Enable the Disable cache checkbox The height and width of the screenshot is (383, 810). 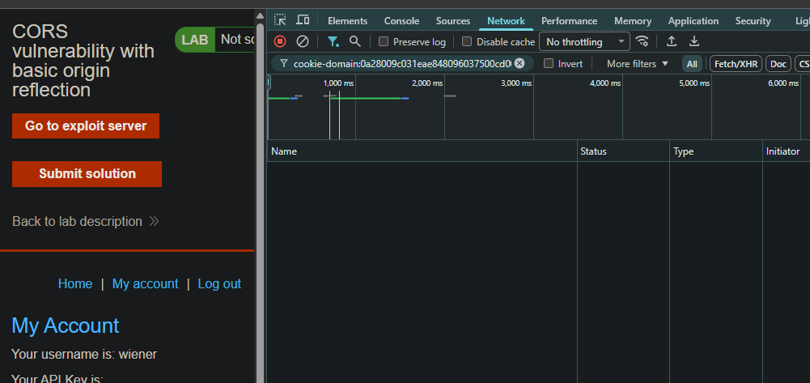pyautogui.click(x=466, y=41)
